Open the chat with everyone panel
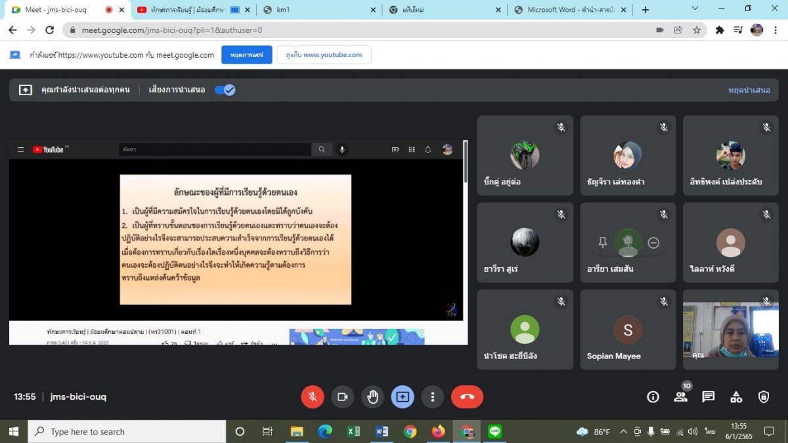This screenshot has width=788, height=443. pyautogui.click(x=708, y=396)
